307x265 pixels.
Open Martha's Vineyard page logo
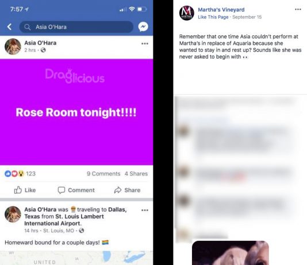[187, 13]
